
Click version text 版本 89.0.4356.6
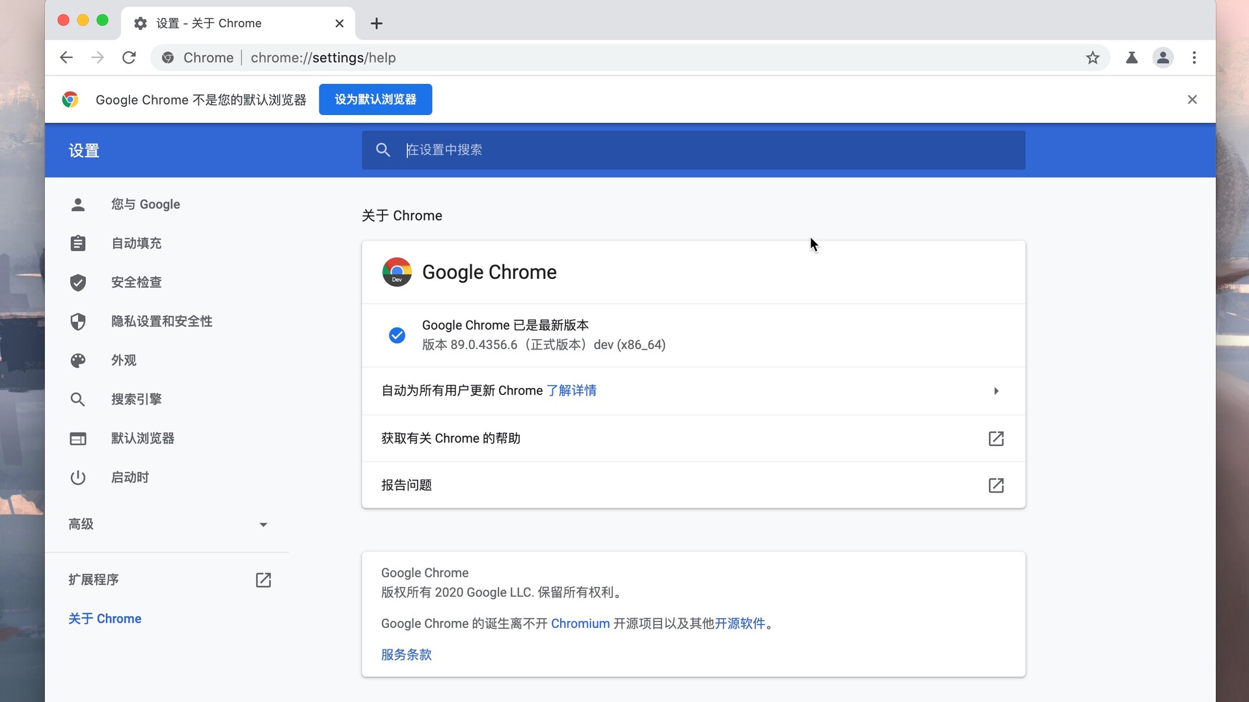470,344
